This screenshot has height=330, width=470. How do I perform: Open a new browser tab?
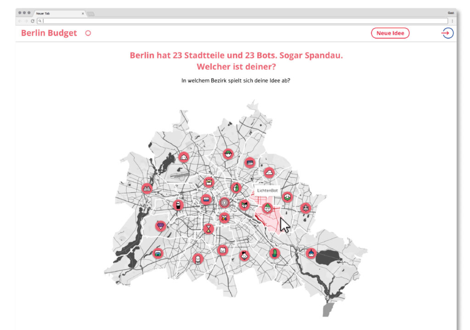coord(91,14)
